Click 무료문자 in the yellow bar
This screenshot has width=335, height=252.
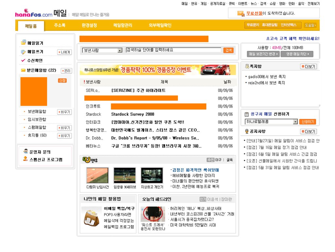[x=253, y=25]
